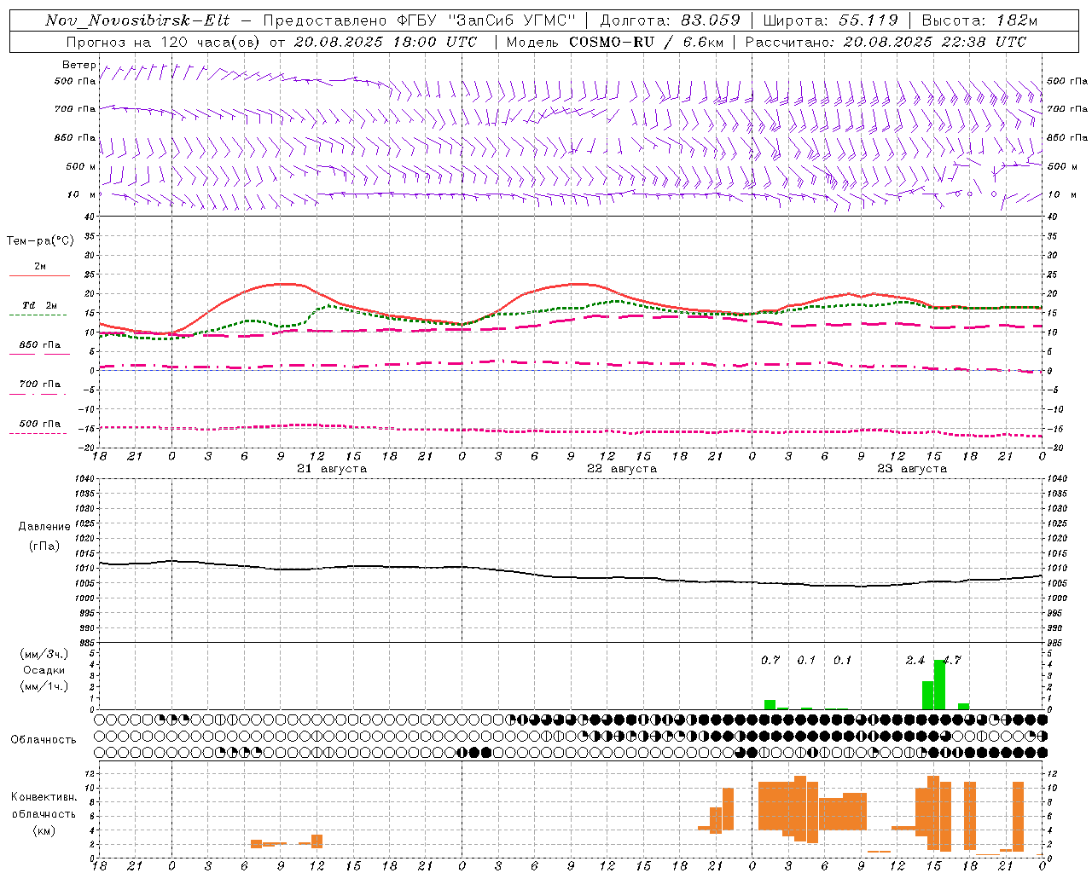Click the text Предоставлено ФГБУ "ЗапСиб УГМС"
The width and height of the screenshot is (1092, 873).
pyautogui.click(x=419, y=20)
